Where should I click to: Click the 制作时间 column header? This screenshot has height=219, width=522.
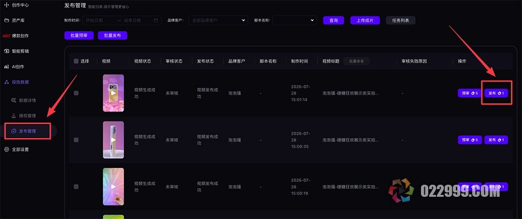(299, 61)
